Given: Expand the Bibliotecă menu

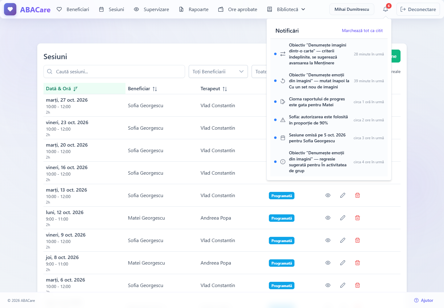Looking at the screenshot, I should (286, 9).
